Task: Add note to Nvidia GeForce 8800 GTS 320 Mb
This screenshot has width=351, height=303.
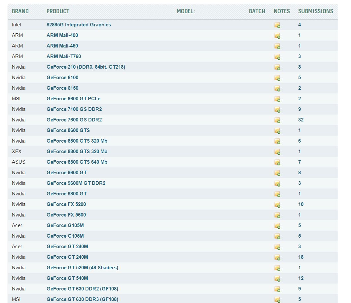Action: tap(277, 141)
